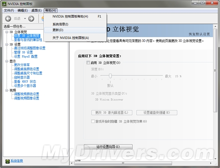Open 调整桌面尺寸和位置
Viewport: 220px width, 168px height.
coord(28,73)
